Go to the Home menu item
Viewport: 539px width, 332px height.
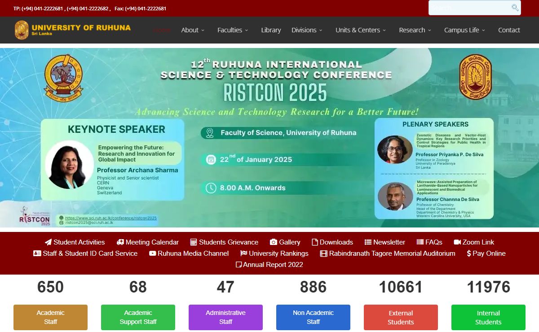[x=162, y=30]
